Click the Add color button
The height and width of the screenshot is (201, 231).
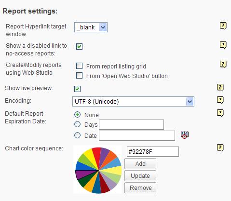[140, 164]
